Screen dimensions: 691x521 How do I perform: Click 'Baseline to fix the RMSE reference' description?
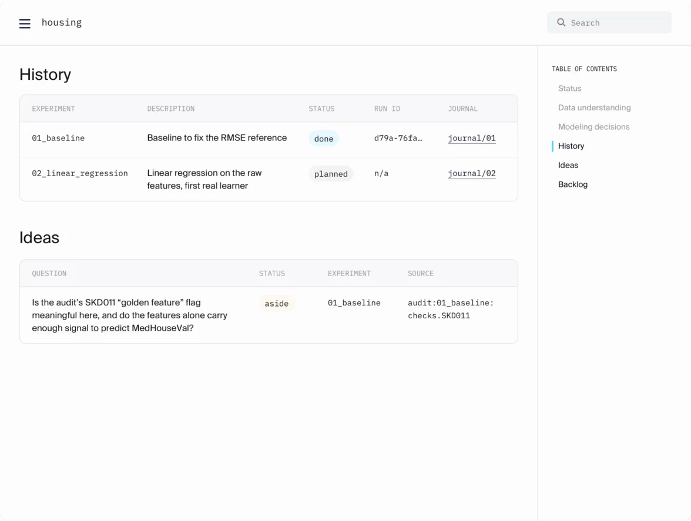pyautogui.click(x=217, y=138)
